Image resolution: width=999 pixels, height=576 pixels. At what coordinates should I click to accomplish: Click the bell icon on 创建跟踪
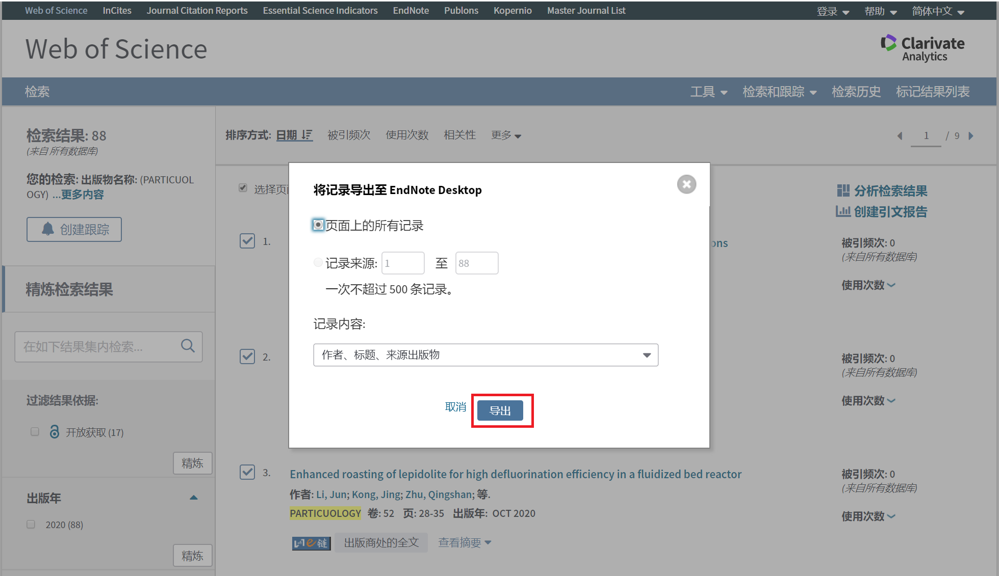click(x=48, y=229)
